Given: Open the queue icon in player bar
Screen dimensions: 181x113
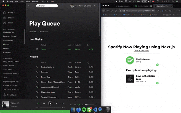Looking at the screenshot, I should click(x=75, y=104).
